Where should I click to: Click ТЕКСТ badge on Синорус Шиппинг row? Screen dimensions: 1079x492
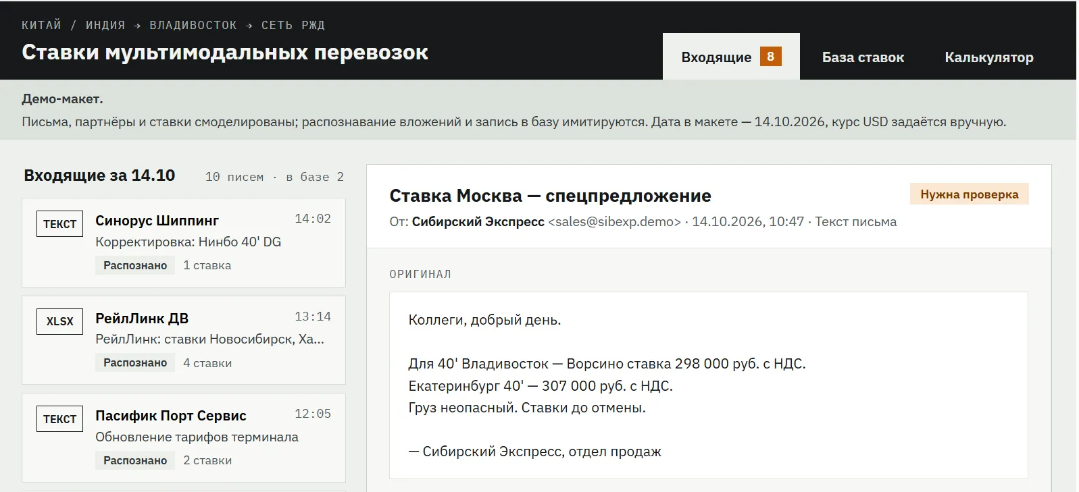click(x=59, y=224)
